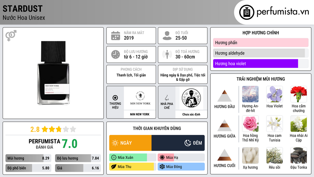Click the gray Hương aldehyde accord bar
The width and height of the screenshot is (314, 177).
click(x=261, y=53)
